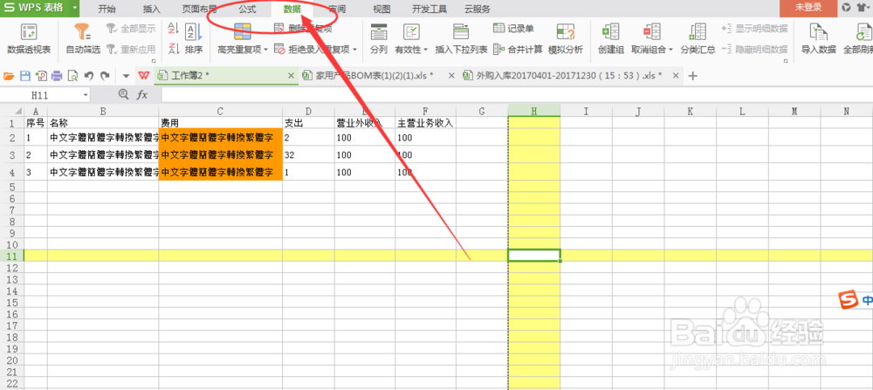
Task: Expand the quick access toolbar dropdown
Action: click(126, 76)
